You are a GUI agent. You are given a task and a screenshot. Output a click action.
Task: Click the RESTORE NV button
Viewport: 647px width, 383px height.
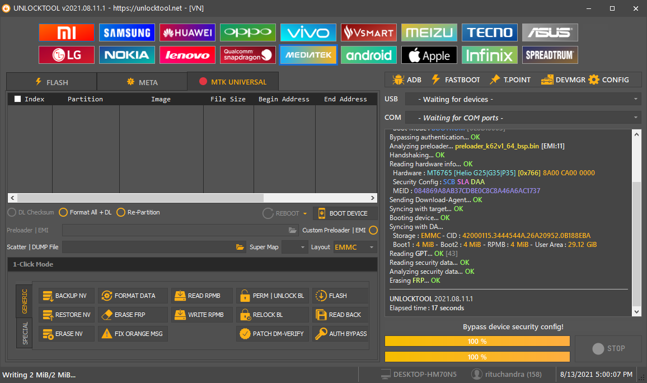[67, 315]
